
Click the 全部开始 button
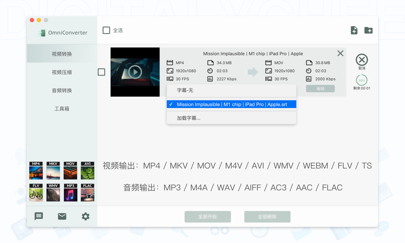point(208,217)
